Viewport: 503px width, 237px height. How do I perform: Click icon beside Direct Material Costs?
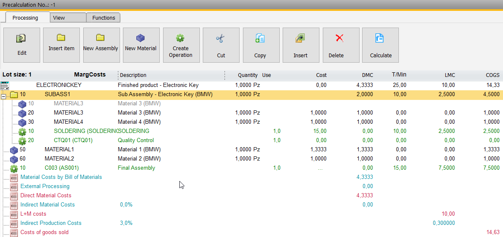click(x=14, y=196)
